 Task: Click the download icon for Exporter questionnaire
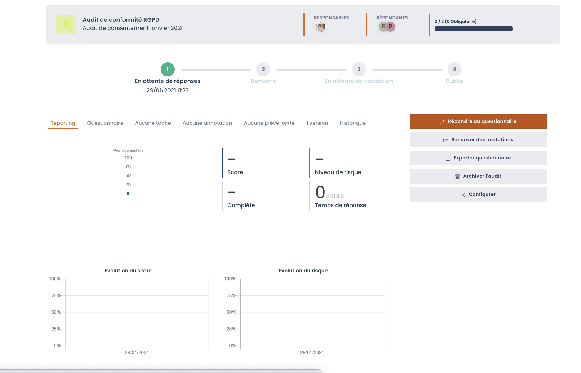tap(448, 159)
